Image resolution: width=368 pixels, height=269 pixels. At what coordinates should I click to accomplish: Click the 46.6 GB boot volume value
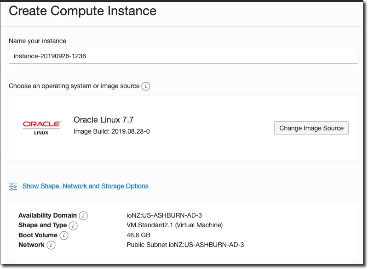138,235
